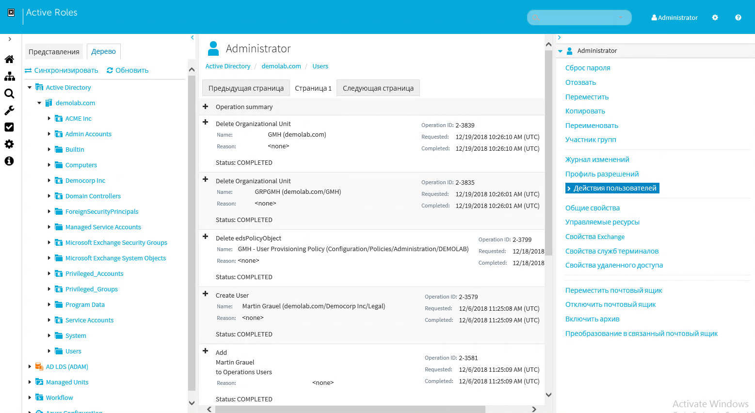Click the Workflow folder icon

39,397
